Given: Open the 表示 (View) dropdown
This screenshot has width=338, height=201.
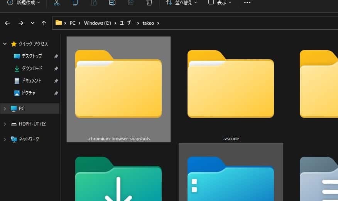Looking at the screenshot, I should click(x=220, y=3).
